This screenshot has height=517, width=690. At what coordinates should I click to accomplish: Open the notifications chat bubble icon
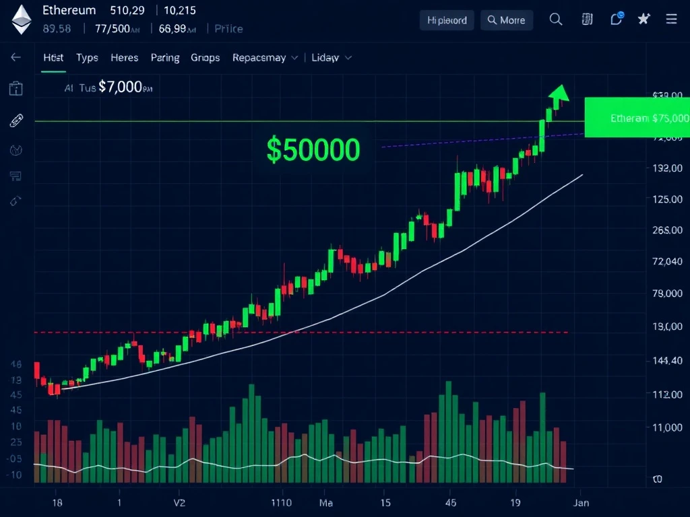tap(617, 18)
